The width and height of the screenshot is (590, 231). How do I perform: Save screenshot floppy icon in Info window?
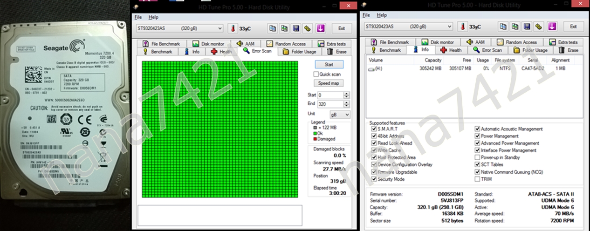point(527,27)
